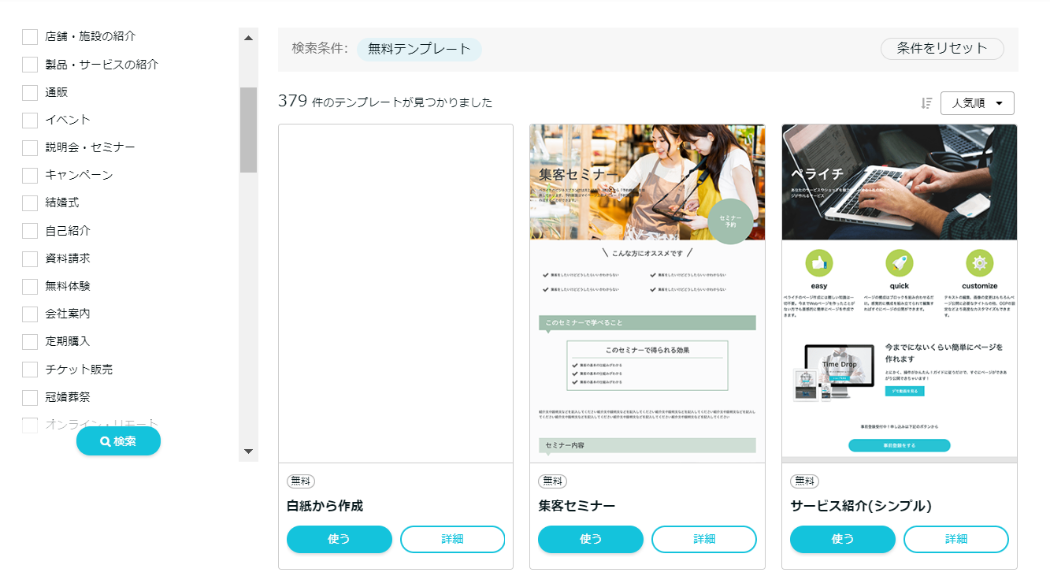Click the 検索条件: label
The width and height of the screenshot is (1050, 576).
320,49
